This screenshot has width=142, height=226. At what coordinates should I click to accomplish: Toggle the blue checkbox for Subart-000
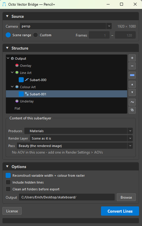click(x=21, y=80)
